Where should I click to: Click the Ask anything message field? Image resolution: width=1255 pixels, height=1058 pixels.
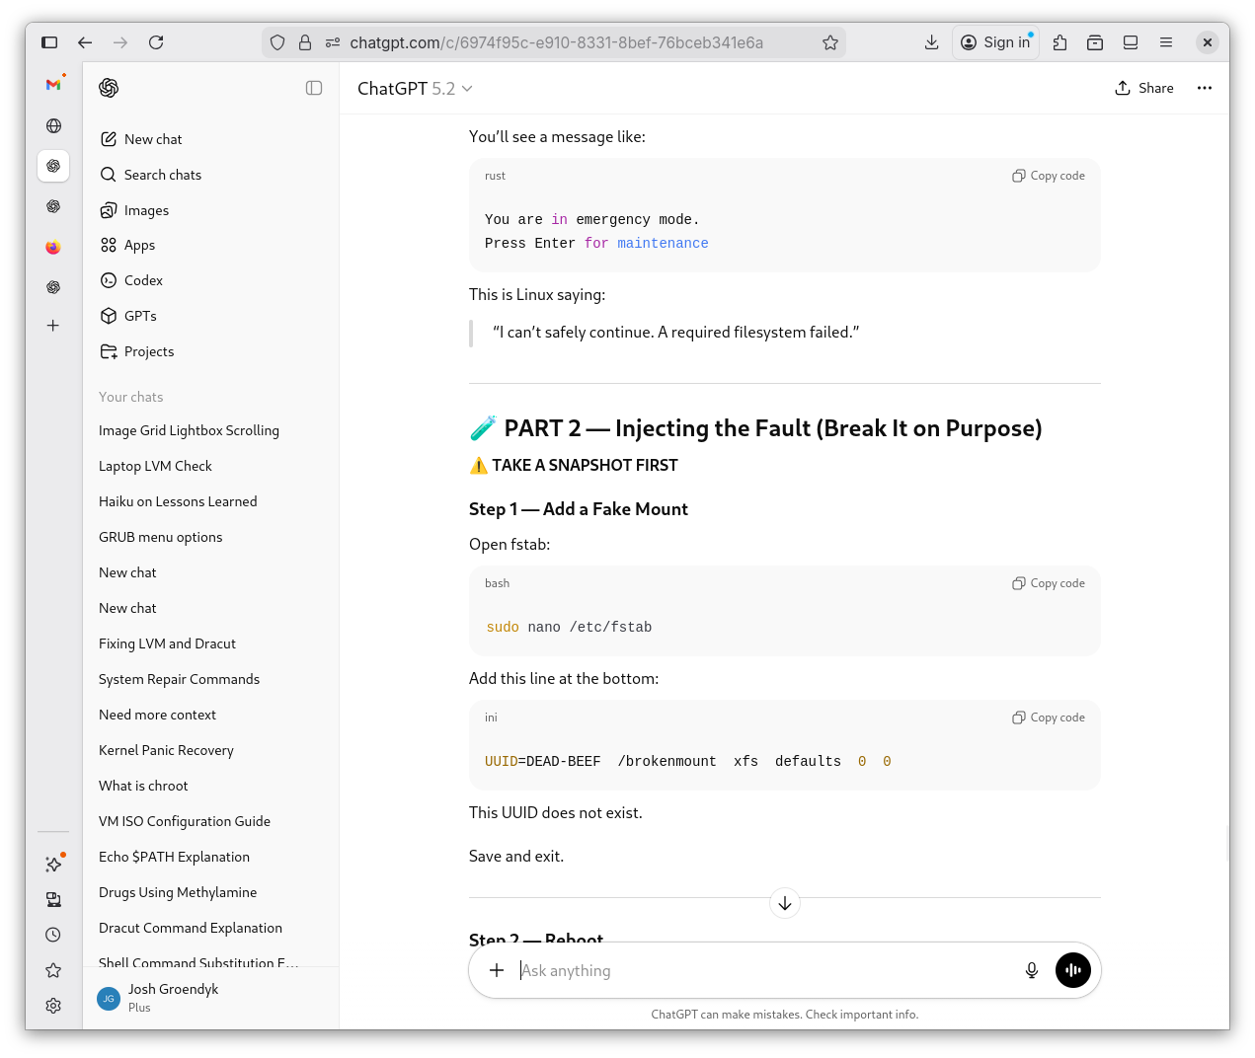pyautogui.click(x=760, y=970)
